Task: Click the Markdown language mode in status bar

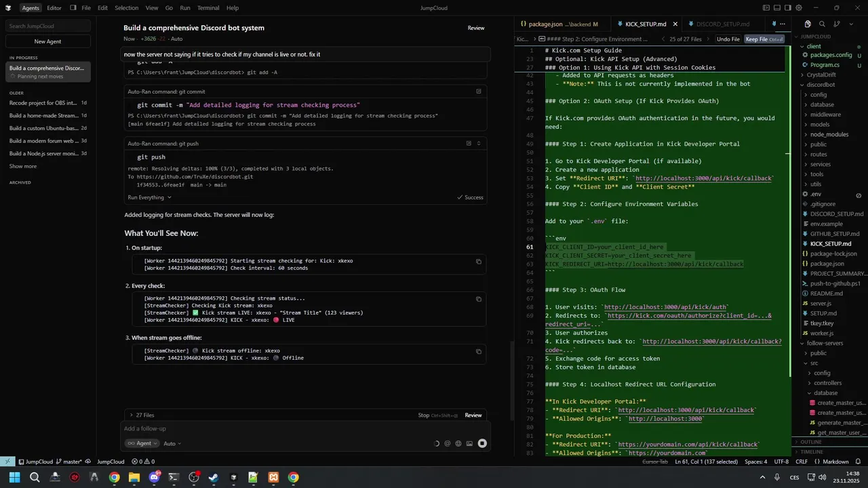Action: [x=836, y=462]
